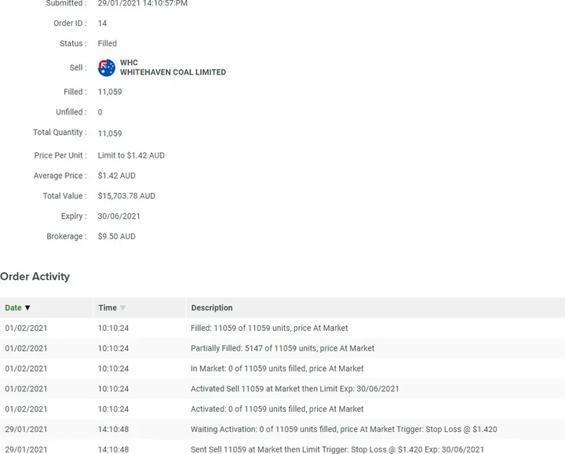The width and height of the screenshot is (565, 454).
Task: Click the Status value Filled
Action: pos(108,44)
